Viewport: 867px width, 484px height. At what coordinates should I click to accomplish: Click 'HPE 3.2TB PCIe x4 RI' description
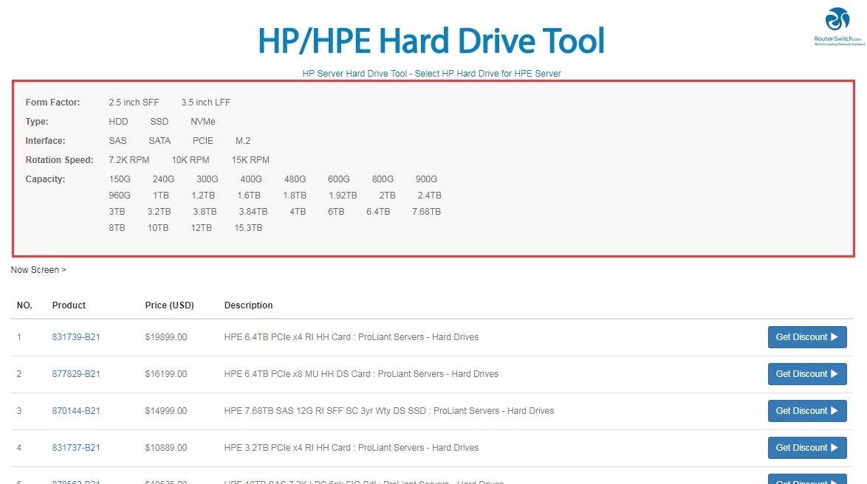[351, 448]
